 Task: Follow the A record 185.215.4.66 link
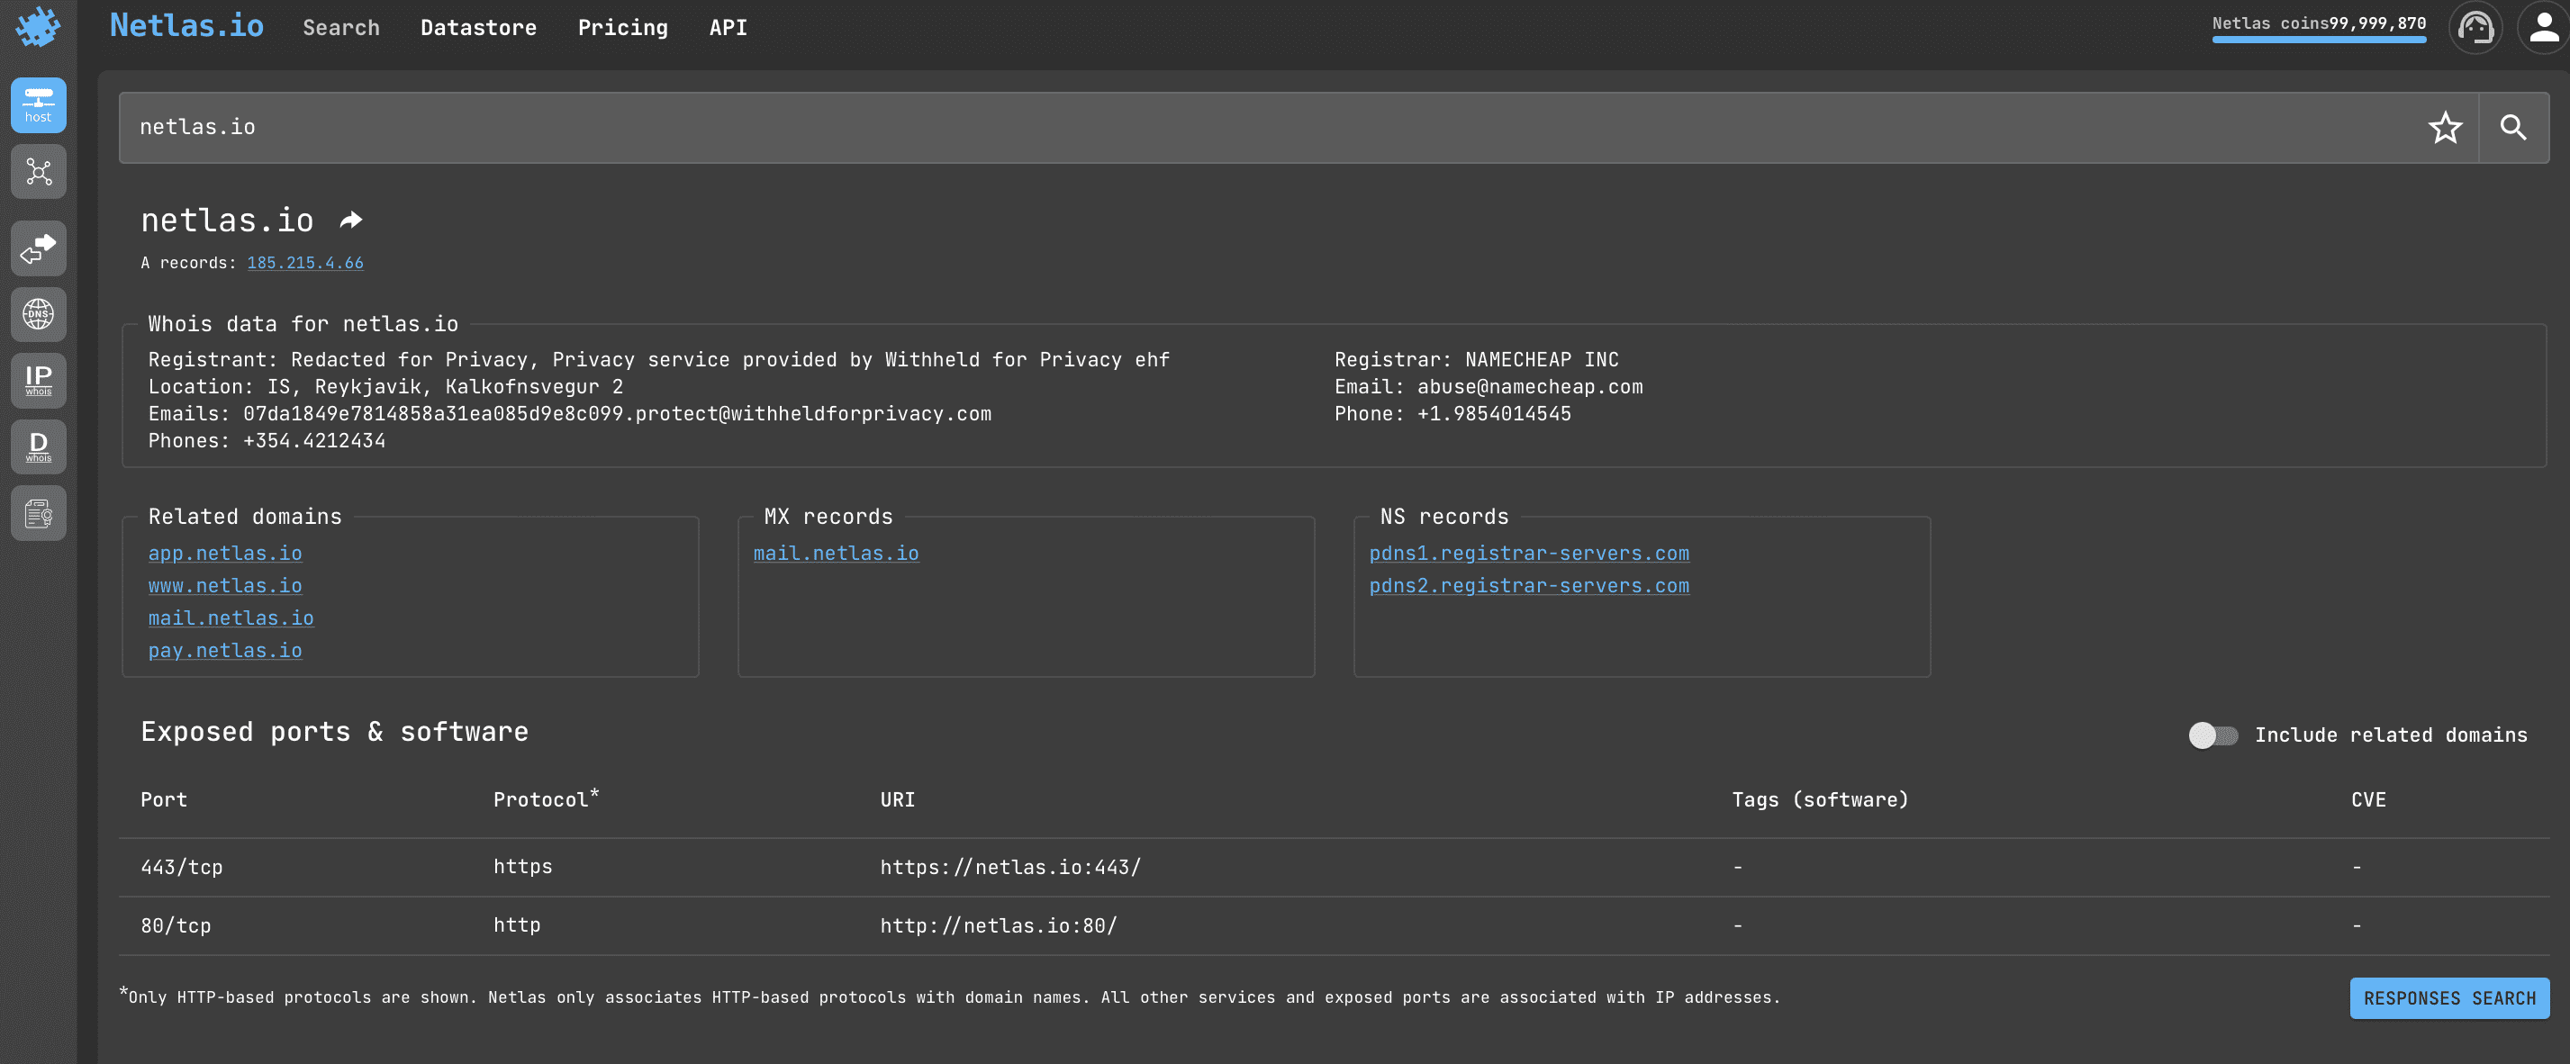pos(304,263)
